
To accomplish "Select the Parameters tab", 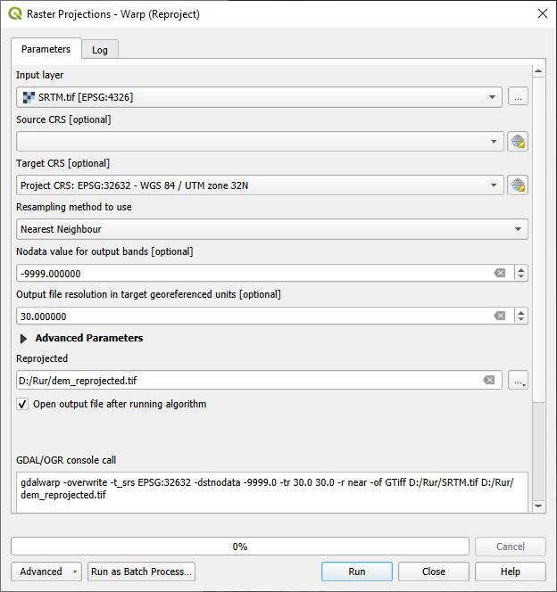I will (x=46, y=49).
